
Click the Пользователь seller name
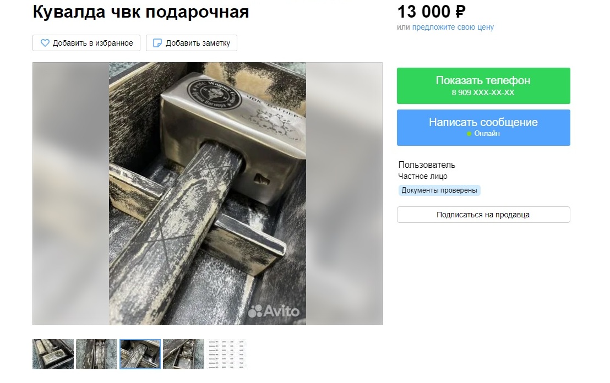pyautogui.click(x=427, y=165)
